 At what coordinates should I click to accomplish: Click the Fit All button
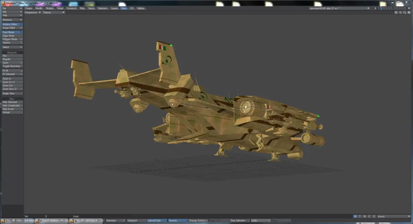12,71
